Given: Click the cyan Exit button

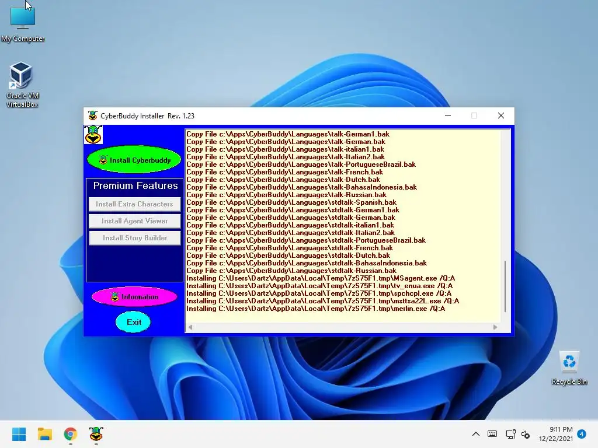Looking at the screenshot, I should (x=134, y=322).
